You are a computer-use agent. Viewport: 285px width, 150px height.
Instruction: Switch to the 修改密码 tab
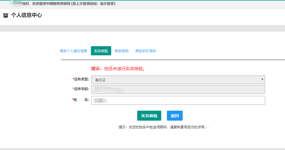(x=121, y=51)
